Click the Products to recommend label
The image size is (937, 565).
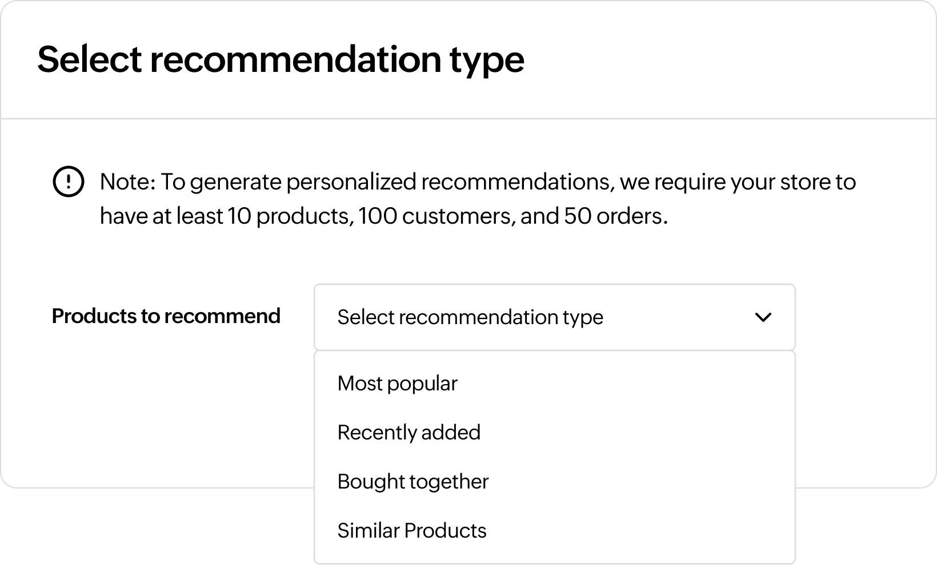(166, 316)
